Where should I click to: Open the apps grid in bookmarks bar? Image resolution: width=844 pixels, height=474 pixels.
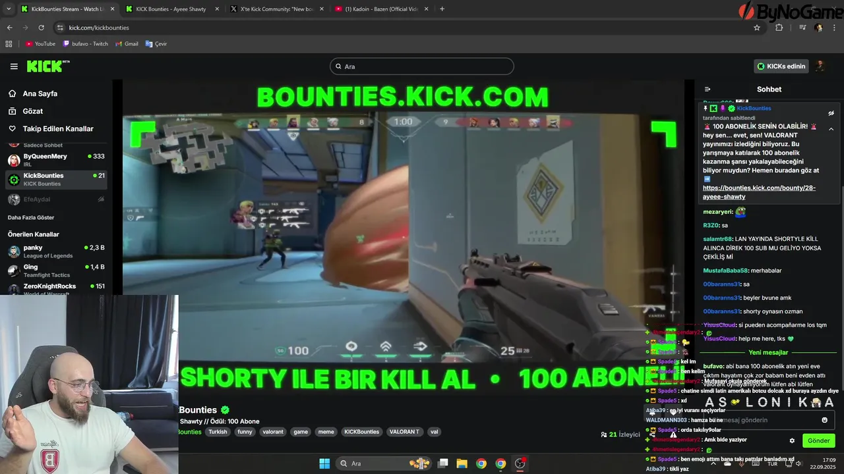click(9, 44)
